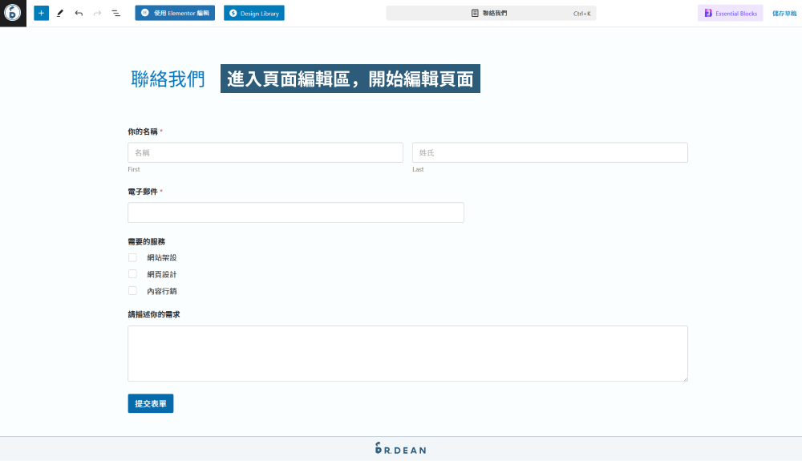Click the First sub-label under the name field
Screen dimensions: 802x461
[x=133, y=169]
